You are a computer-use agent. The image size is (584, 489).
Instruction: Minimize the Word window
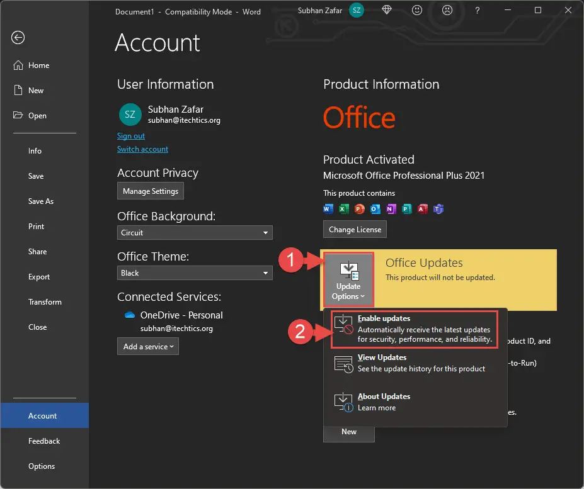click(507, 11)
